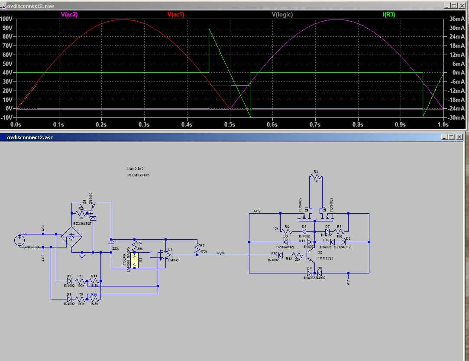Click the R3 1k load resistor
The image size is (469, 361).
(316, 177)
